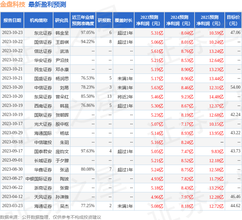Click the 数据来源 disclaimer footer text
Screen dimensions: 242x220
click(51, 217)
